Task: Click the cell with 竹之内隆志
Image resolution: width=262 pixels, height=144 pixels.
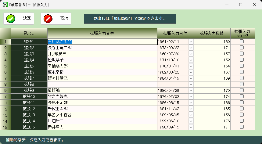Action: click(102, 96)
